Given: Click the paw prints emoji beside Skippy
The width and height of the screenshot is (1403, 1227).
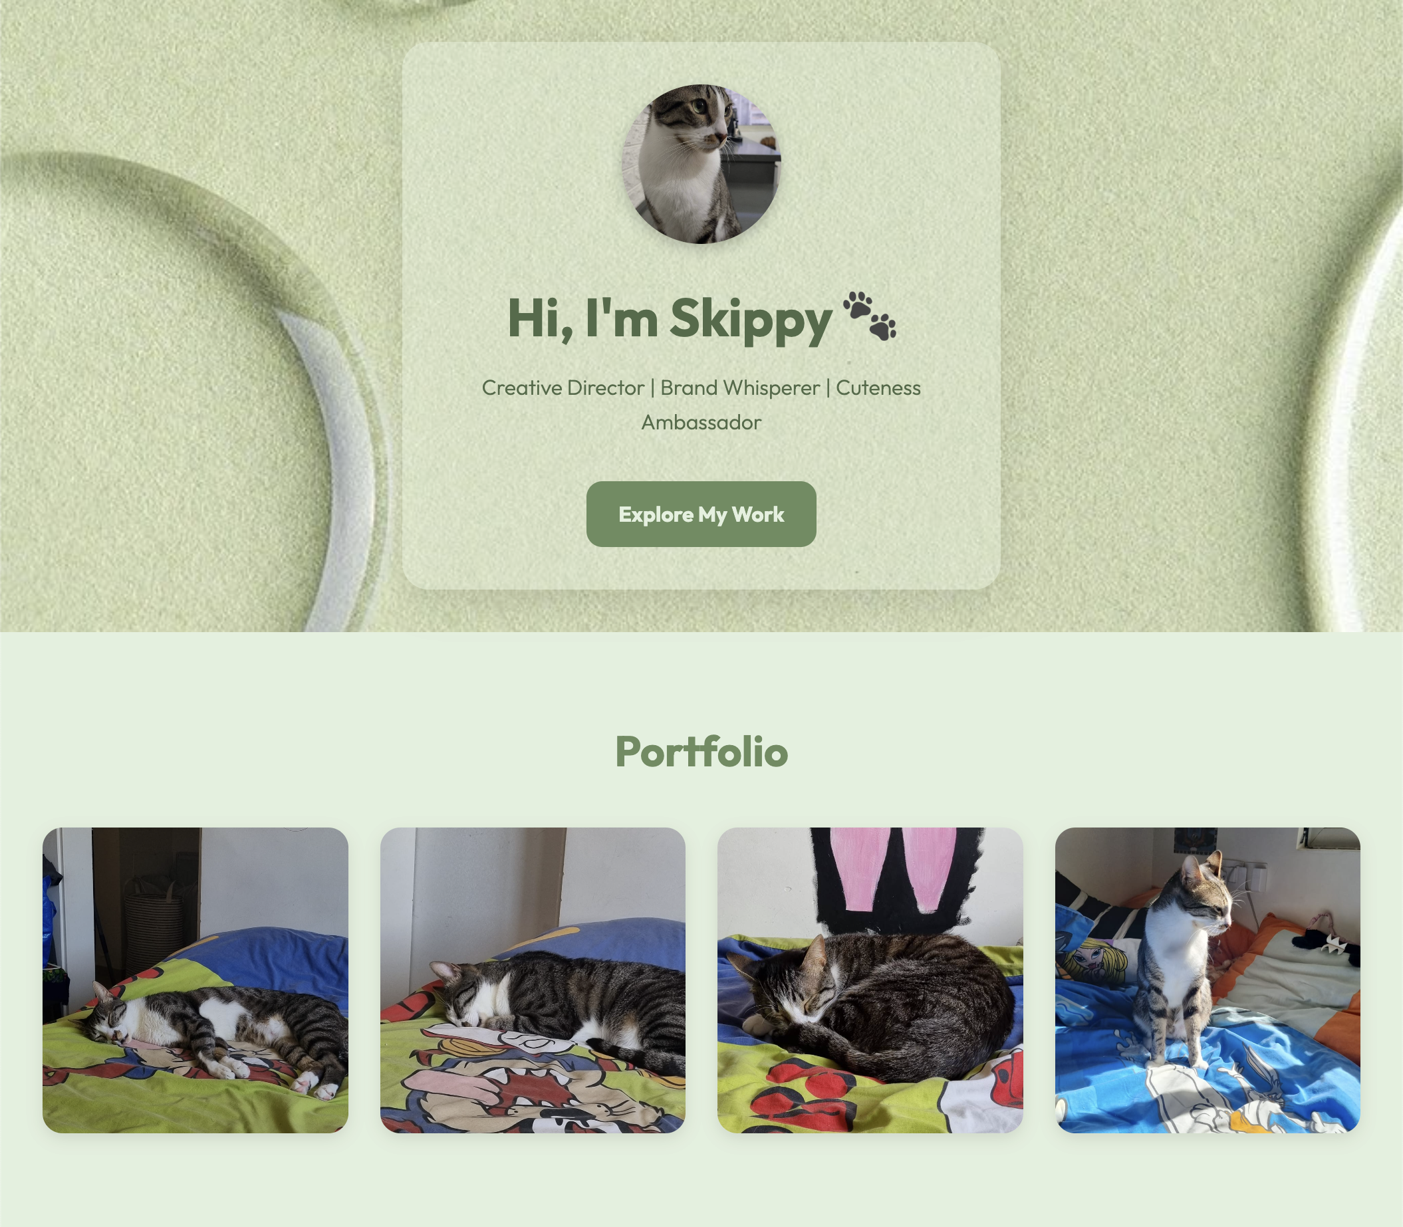Looking at the screenshot, I should (869, 316).
